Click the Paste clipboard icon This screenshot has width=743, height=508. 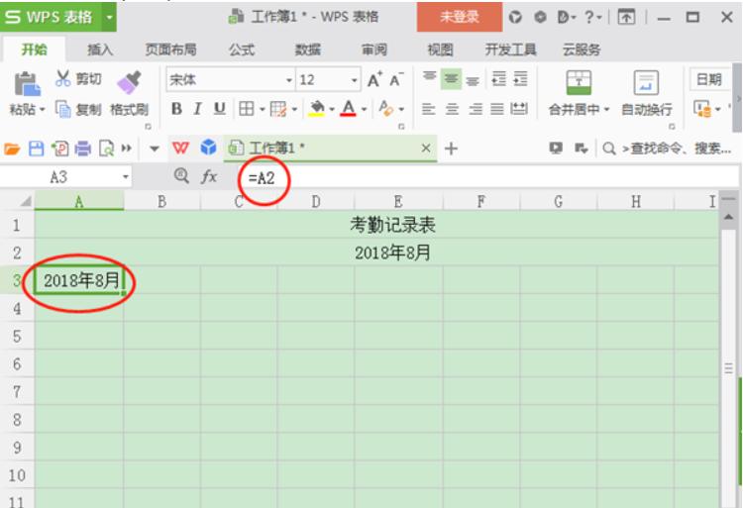coord(27,84)
